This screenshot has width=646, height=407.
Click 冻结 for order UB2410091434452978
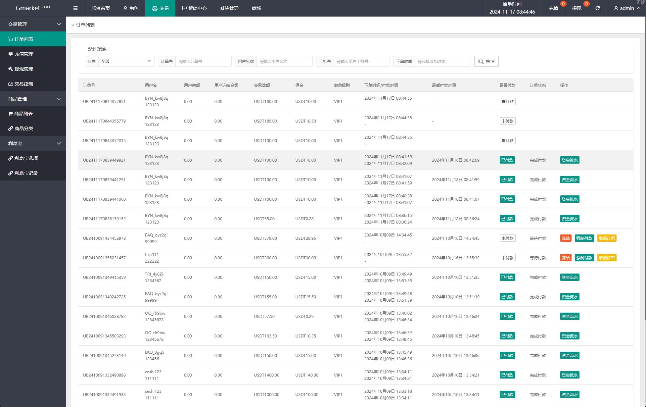point(566,238)
